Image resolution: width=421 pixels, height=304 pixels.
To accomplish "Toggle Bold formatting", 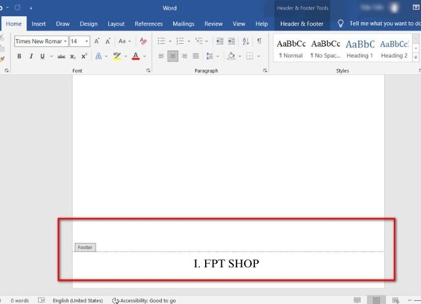I will [19, 56].
